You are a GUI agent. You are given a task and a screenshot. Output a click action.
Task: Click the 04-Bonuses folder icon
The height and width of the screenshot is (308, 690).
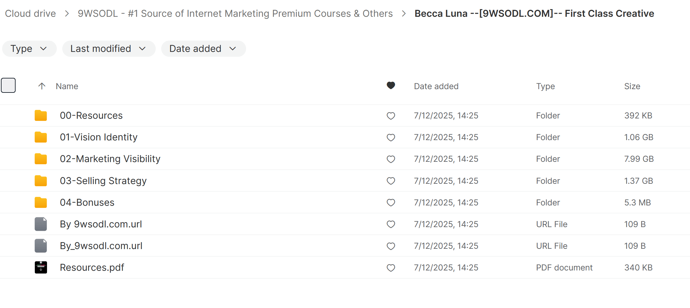(41, 202)
